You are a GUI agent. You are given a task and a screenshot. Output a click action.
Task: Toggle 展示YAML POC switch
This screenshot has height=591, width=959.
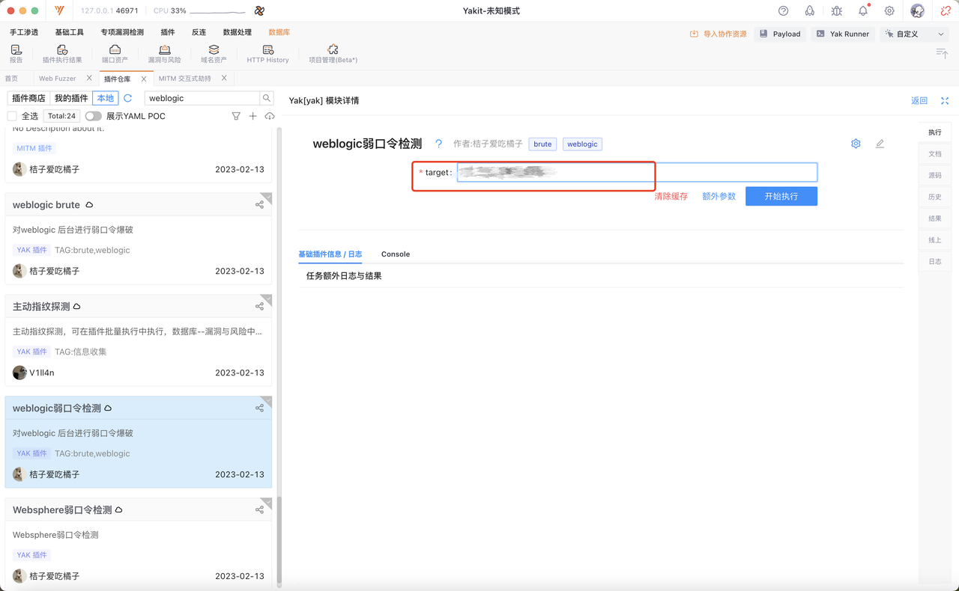point(93,116)
